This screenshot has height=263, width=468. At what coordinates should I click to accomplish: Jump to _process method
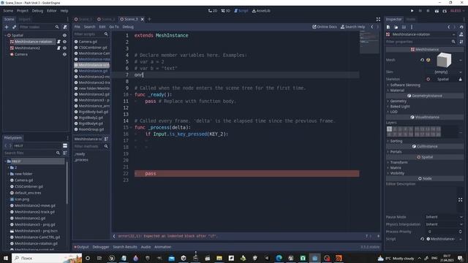pyautogui.click(x=81, y=160)
